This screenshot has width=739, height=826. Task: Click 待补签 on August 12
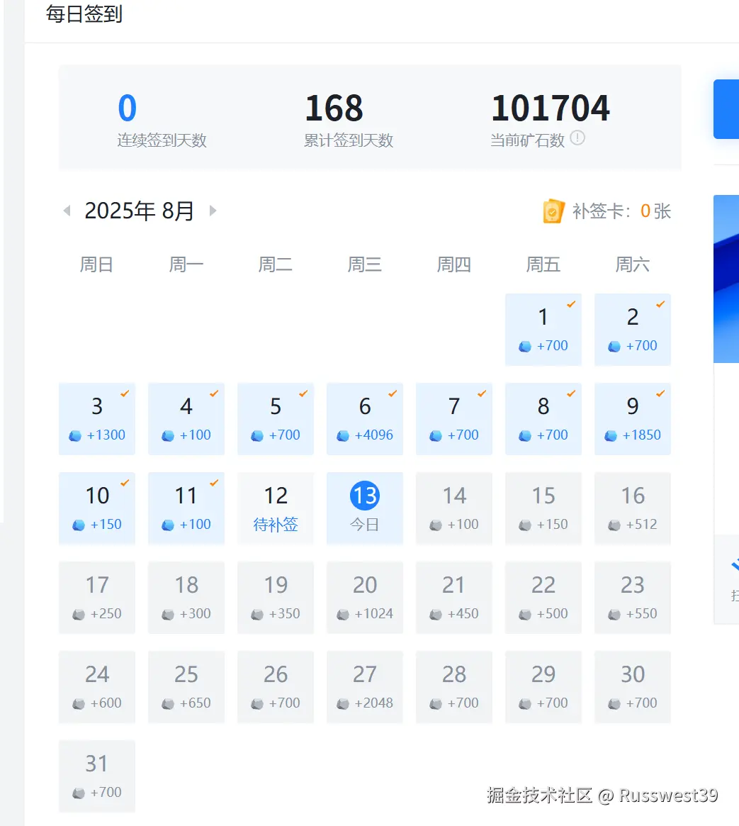(276, 525)
